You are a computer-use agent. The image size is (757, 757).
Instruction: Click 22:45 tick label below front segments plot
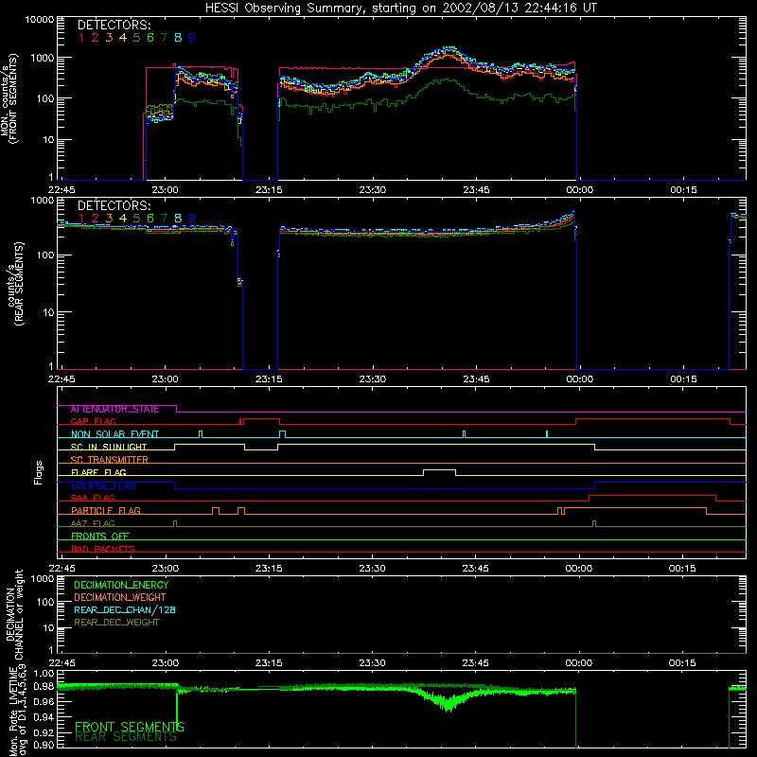tap(62, 190)
